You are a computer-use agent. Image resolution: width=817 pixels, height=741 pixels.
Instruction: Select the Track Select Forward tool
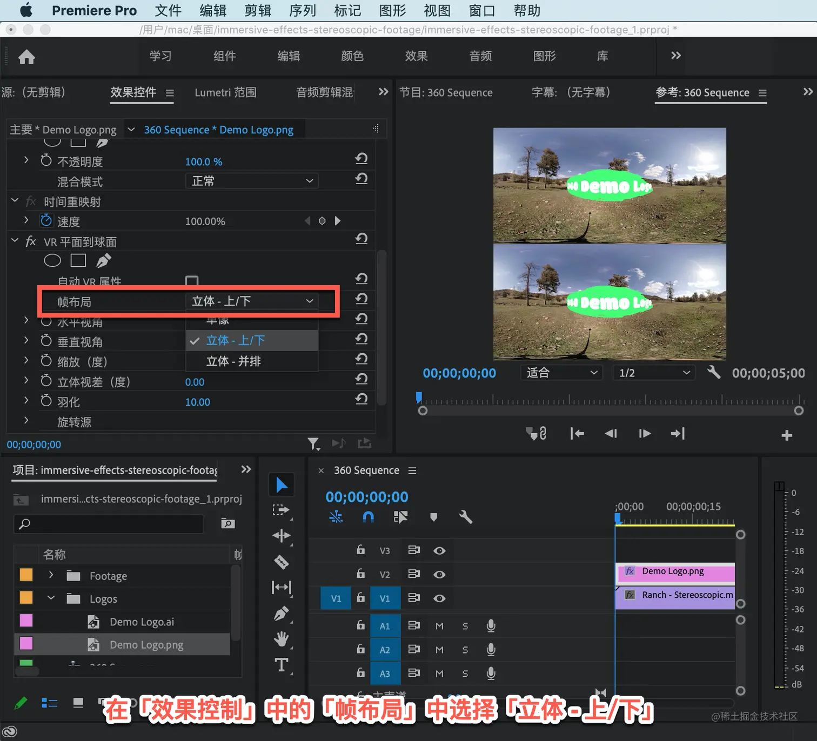(x=282, y=510)
